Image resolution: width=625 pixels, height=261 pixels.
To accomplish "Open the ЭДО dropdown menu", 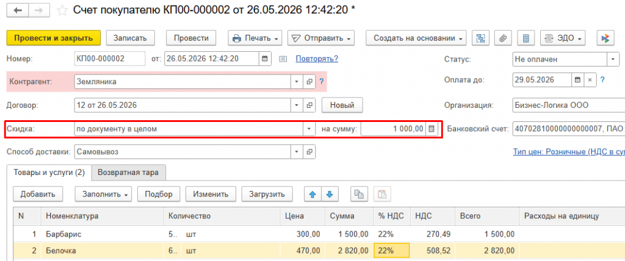I will pyautogui.click(x=562, y=38).
